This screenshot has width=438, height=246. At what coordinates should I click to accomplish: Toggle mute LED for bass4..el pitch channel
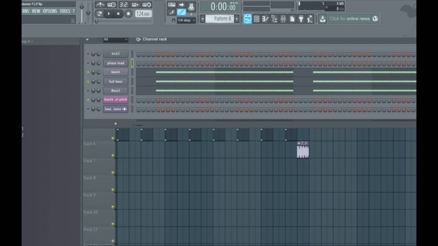pos(88,100)
